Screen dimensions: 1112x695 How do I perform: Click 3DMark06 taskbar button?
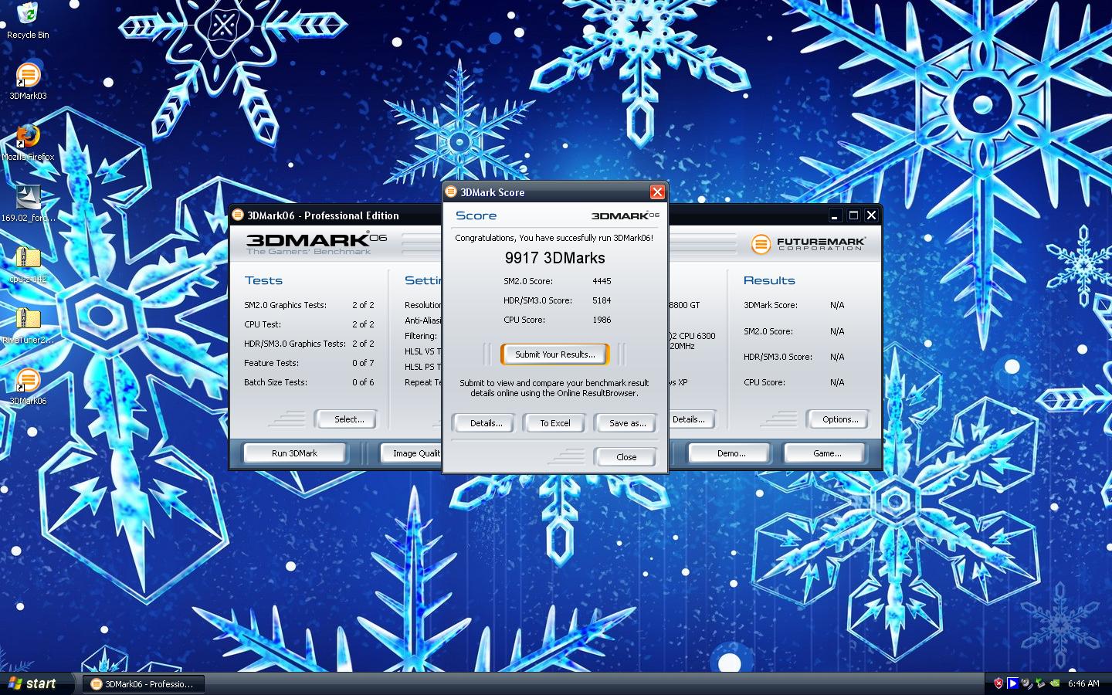point(144,683)
